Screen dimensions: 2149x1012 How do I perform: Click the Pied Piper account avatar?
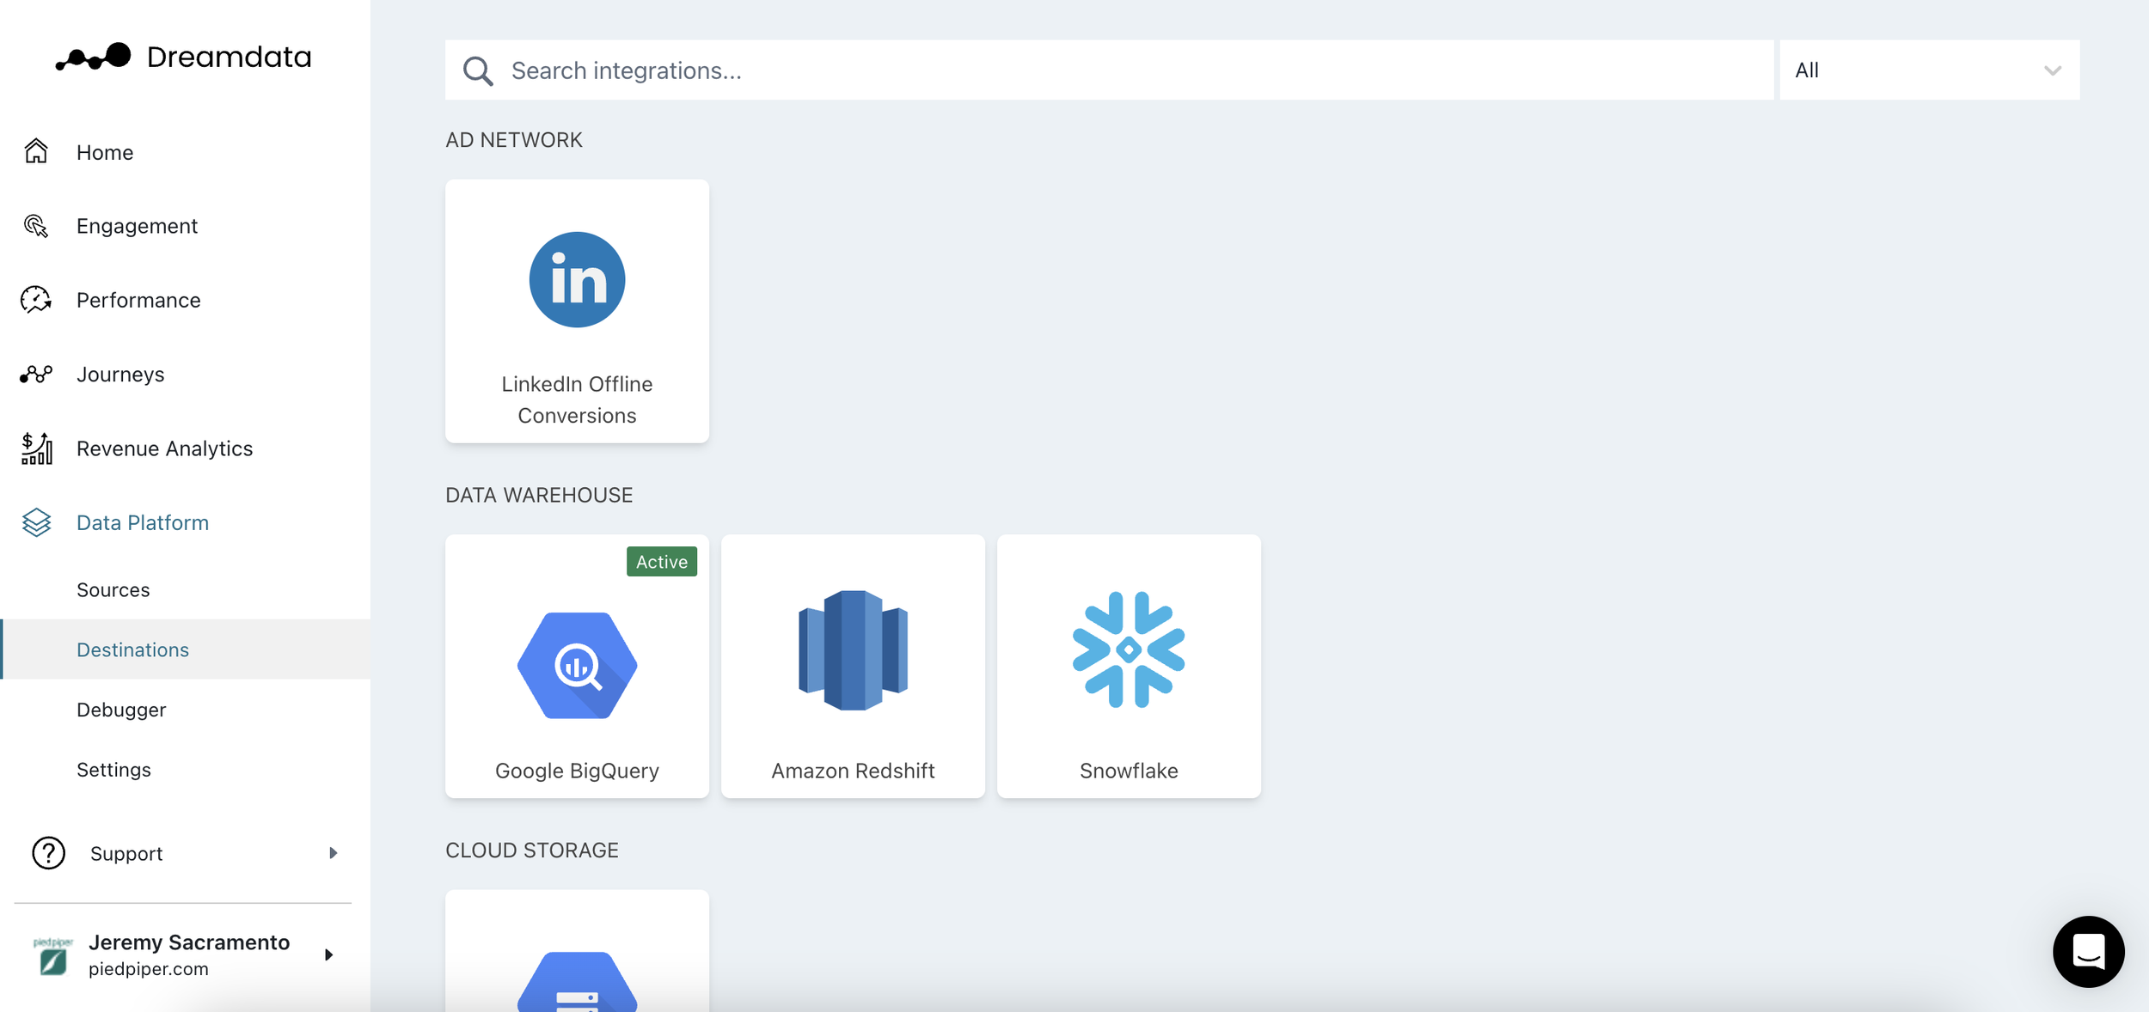(x=52, y=955)
